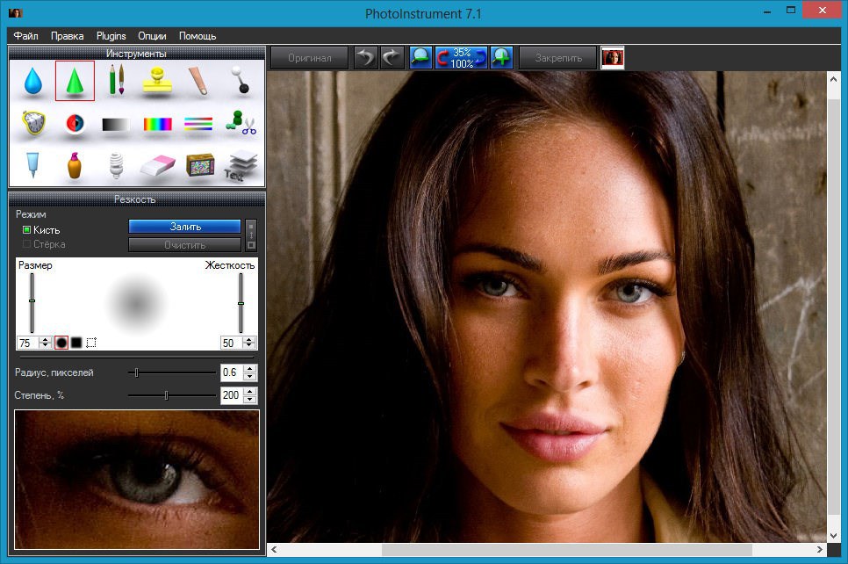Select the Eraser tool
The height and width of the screenshot is (564, 848).
(156, 165)
